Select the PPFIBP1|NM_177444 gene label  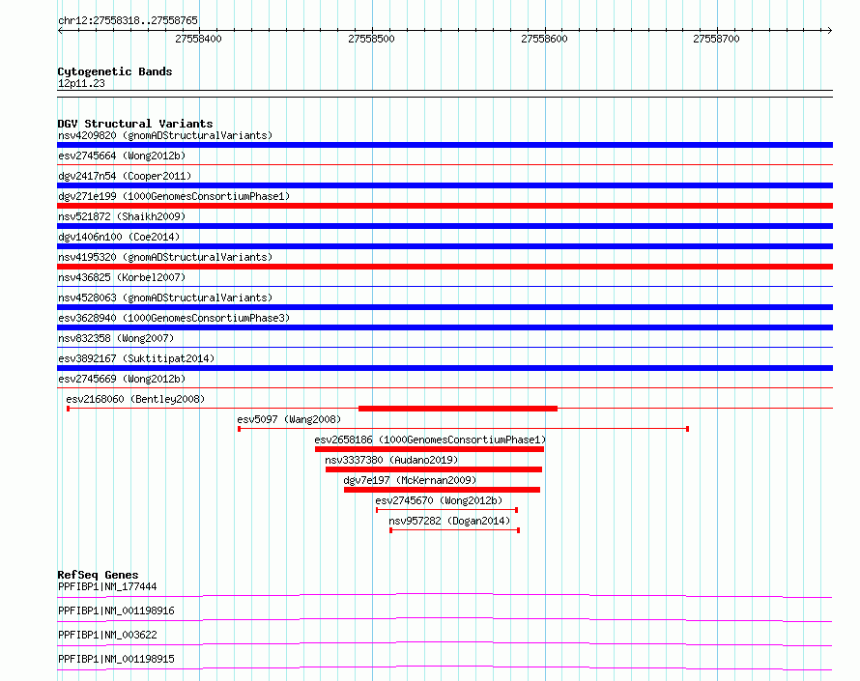[x=107, y=586]
